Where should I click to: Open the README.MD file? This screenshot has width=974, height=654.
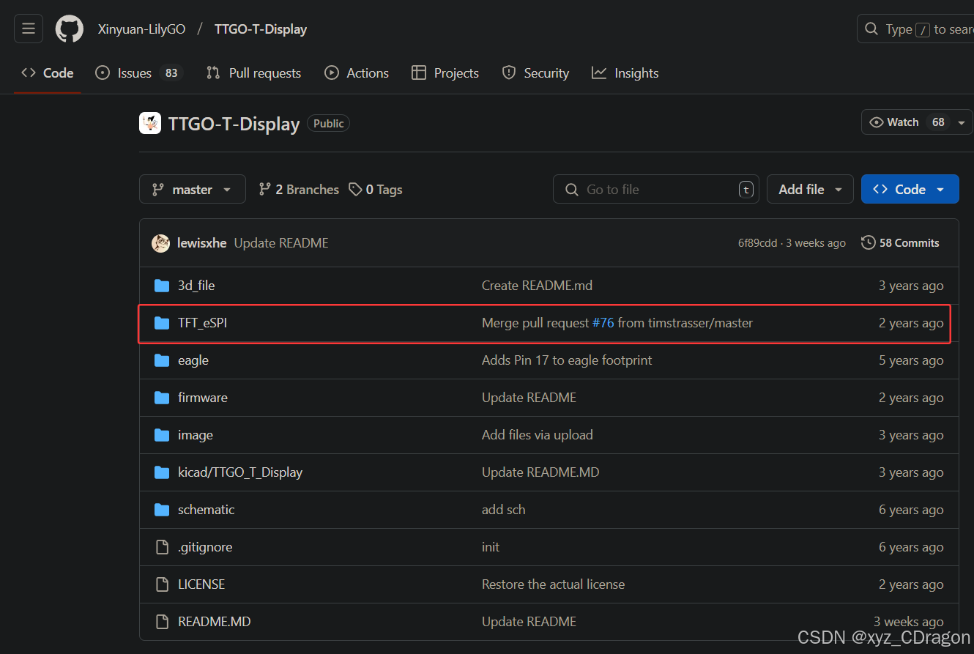coord(215,622)
